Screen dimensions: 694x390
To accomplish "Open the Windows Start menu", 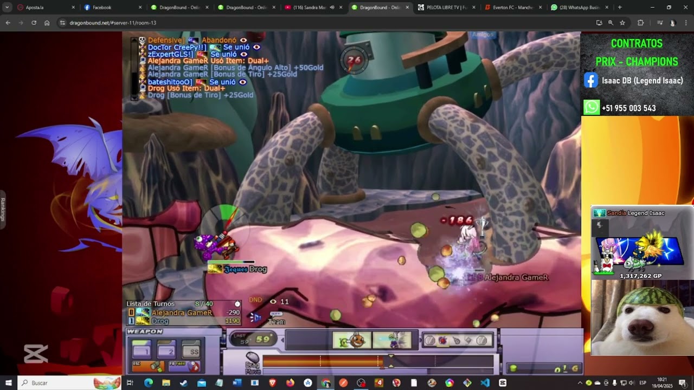I will coord(9,383).
